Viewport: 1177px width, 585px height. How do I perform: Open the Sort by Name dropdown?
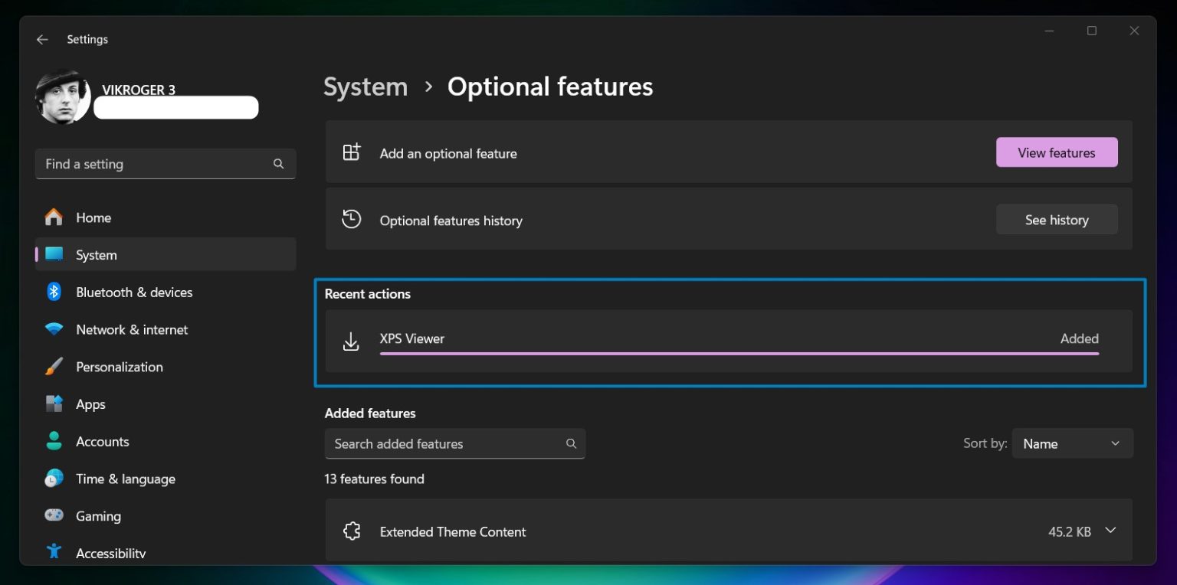click(1072, 443)
